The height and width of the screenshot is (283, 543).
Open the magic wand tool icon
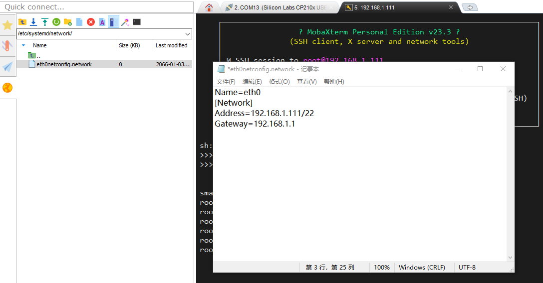tap(125, 22)
